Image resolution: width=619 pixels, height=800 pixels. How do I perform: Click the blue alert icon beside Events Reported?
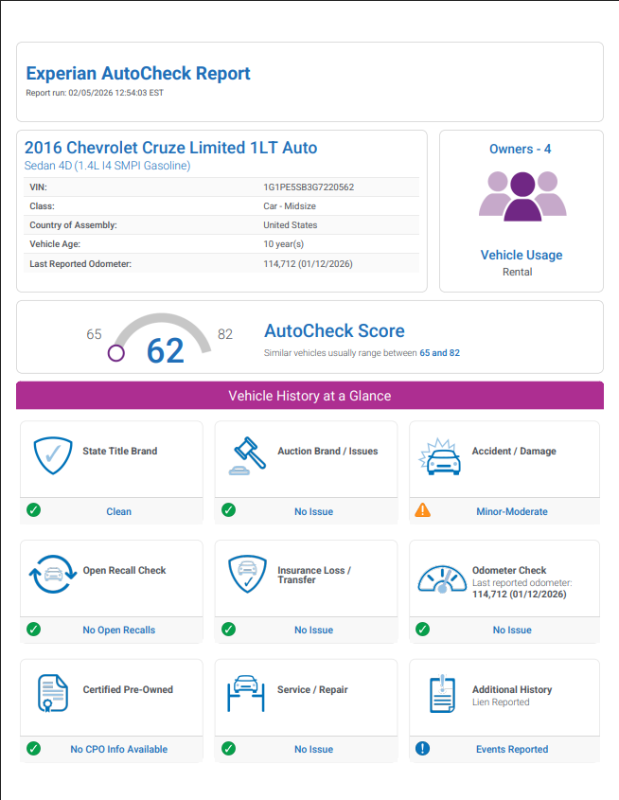tap(422, 749)
